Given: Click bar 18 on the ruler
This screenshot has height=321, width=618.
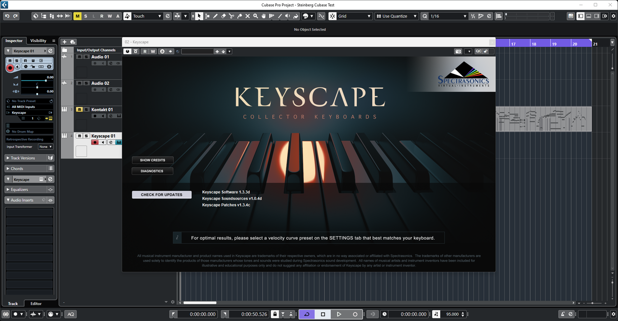Looking at the screenshot, I should point(534,44).
